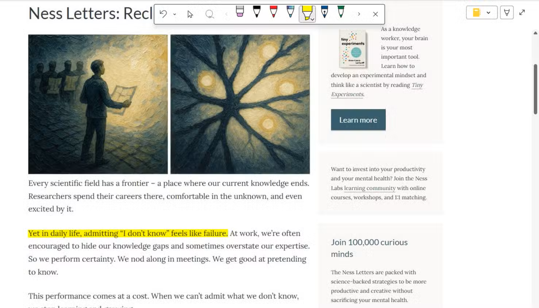Choose the black pen
Image resolution: width=539 pixels, height=308 pixels.
pos(256,12)
